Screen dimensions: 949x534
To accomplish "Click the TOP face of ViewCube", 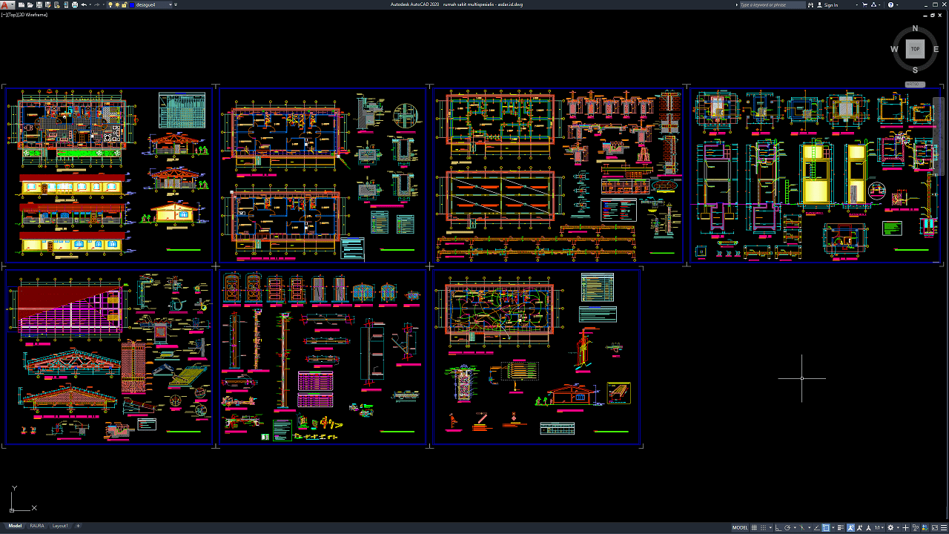I will [x=915, y=49].
